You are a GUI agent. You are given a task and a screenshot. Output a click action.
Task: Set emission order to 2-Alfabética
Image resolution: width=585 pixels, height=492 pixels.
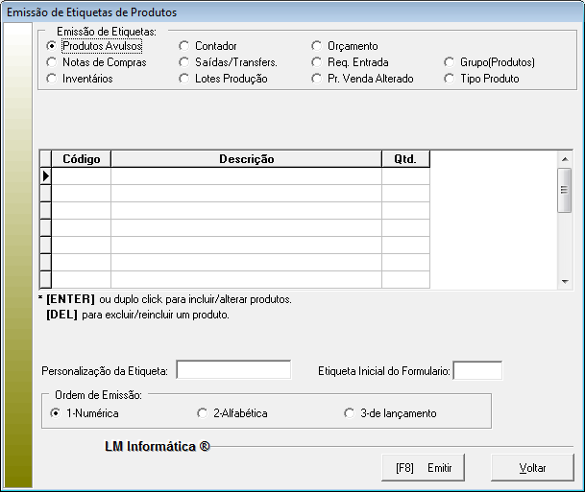203,413
